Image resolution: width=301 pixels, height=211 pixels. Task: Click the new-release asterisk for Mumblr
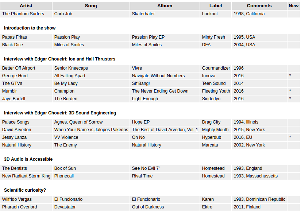pyautogui.click(x=290, y=91)
